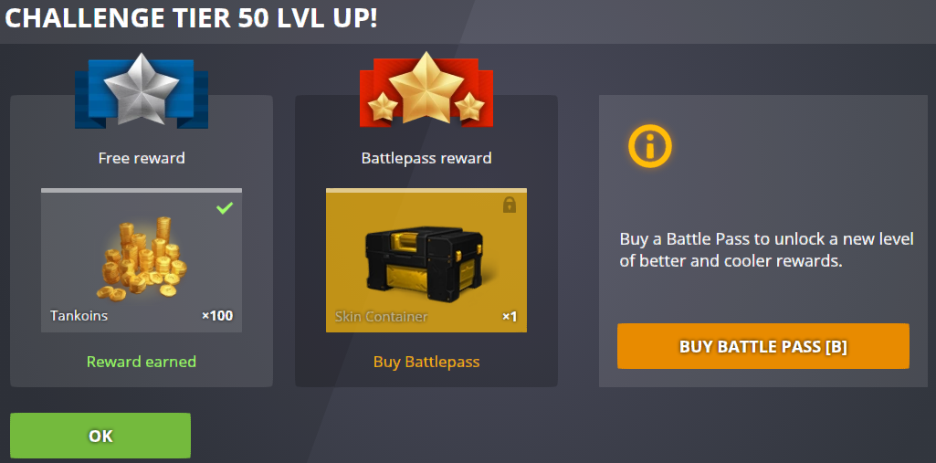Click the green checkmark on Tankoins reward
Viewport: 936px width, 463px height.
(225, 208)
